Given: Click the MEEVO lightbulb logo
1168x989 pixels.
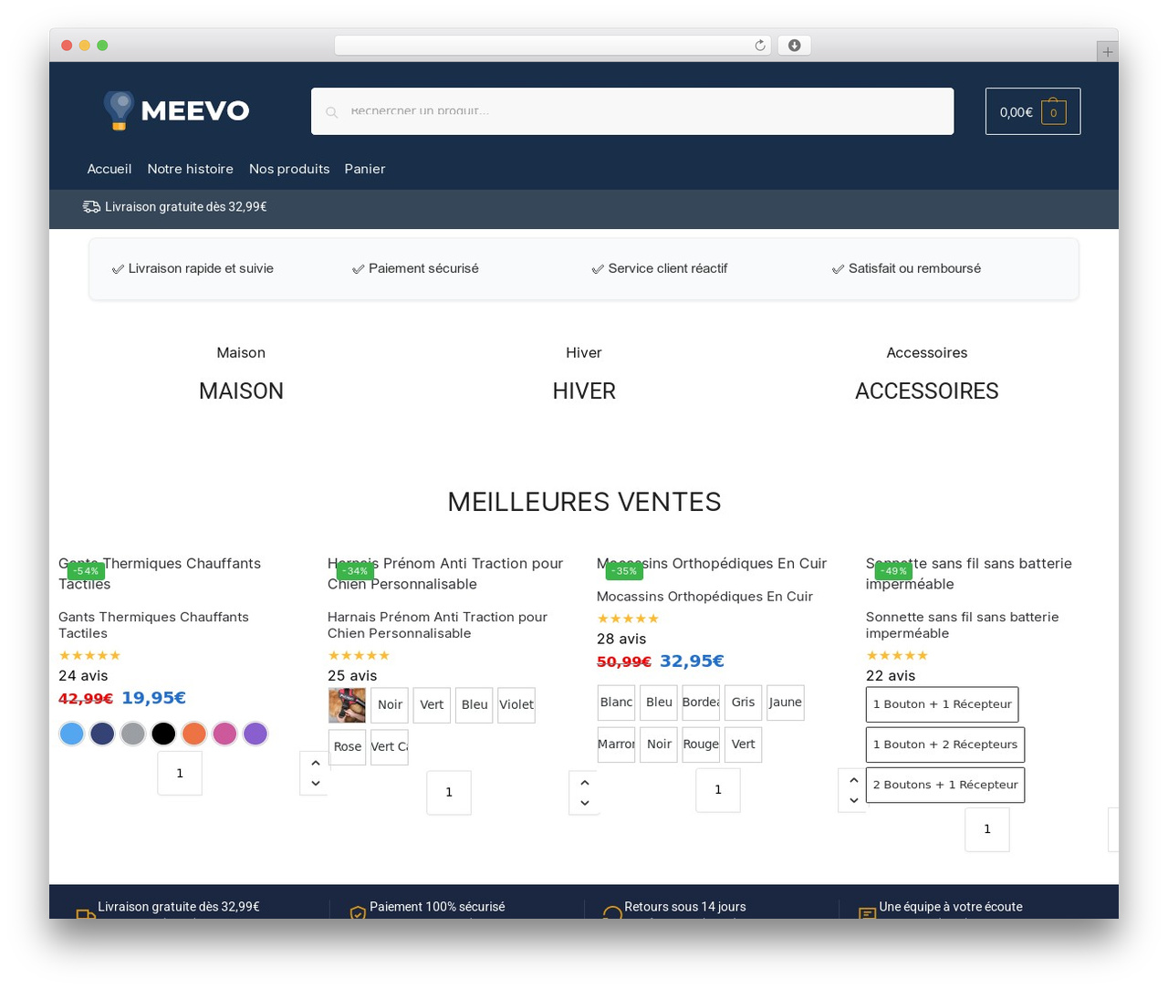Looking at the screenshot, I should pyautogui.click(x=176, y=110).
